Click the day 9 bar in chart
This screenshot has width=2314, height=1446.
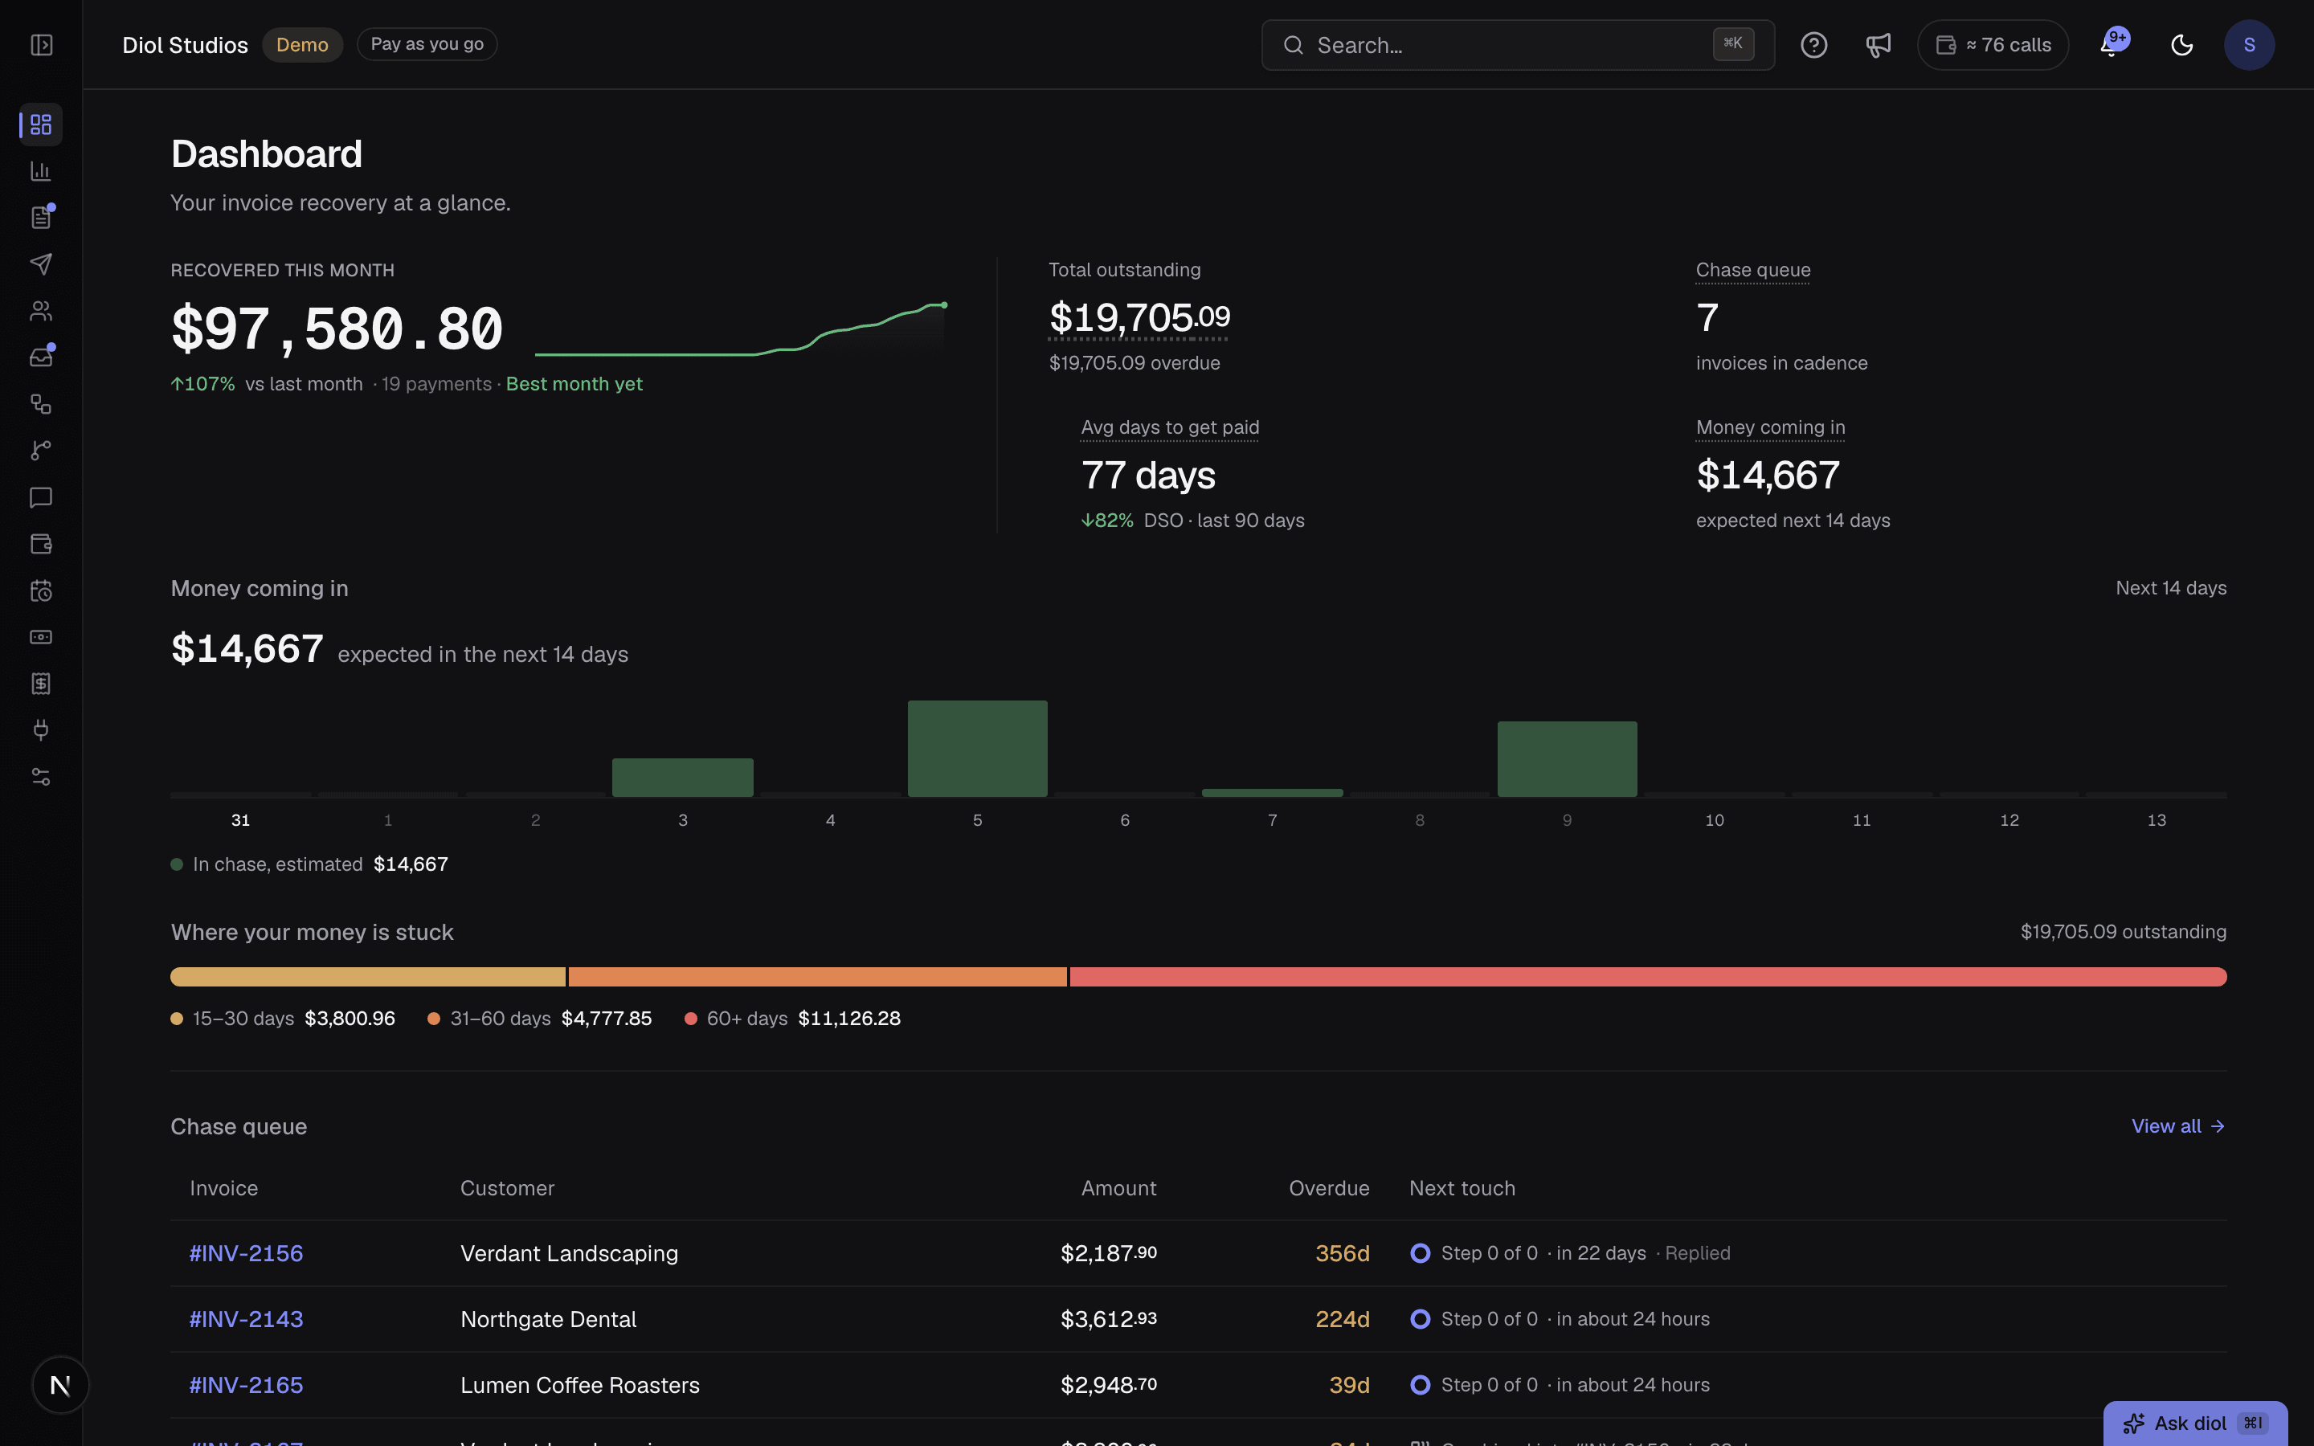coord(1566,758)
